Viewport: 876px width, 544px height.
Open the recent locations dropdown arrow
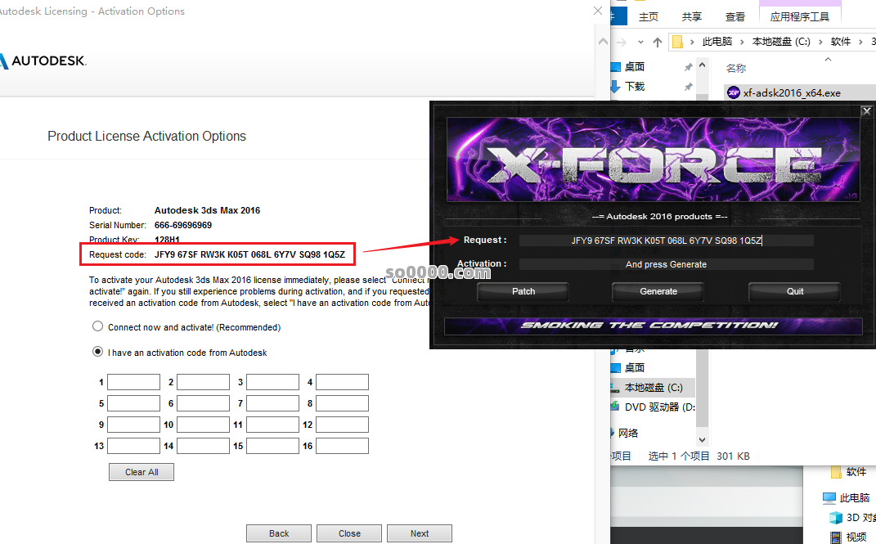point(641,43)
